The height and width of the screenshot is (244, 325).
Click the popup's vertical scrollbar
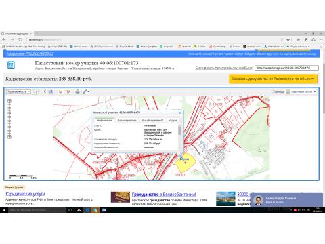coord(179,136)
